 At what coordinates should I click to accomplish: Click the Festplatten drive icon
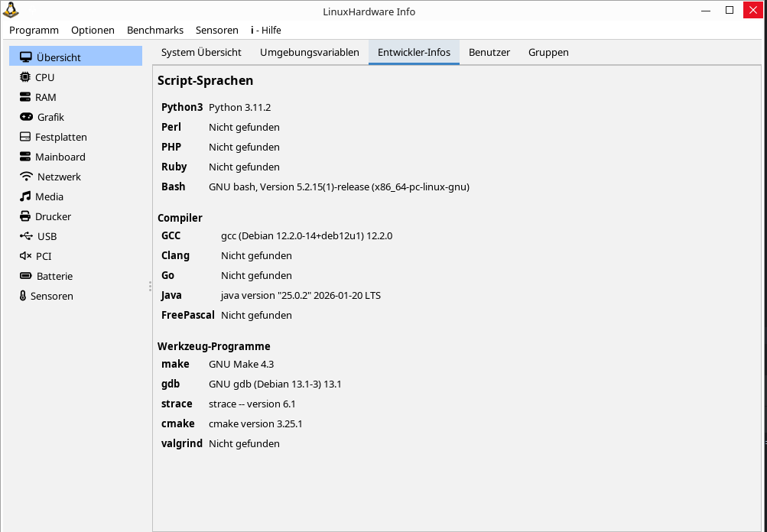pos(25,137)
